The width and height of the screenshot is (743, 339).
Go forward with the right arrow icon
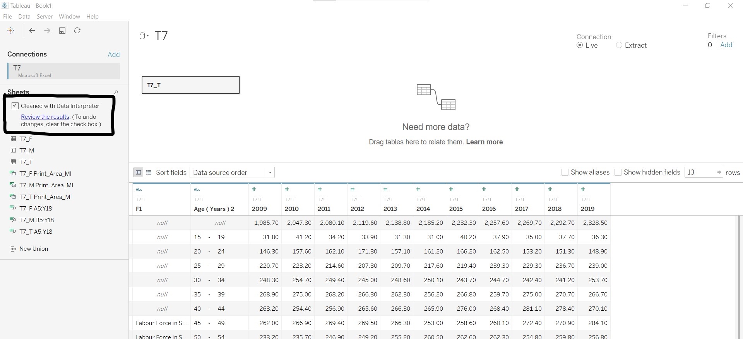(47, 31)
